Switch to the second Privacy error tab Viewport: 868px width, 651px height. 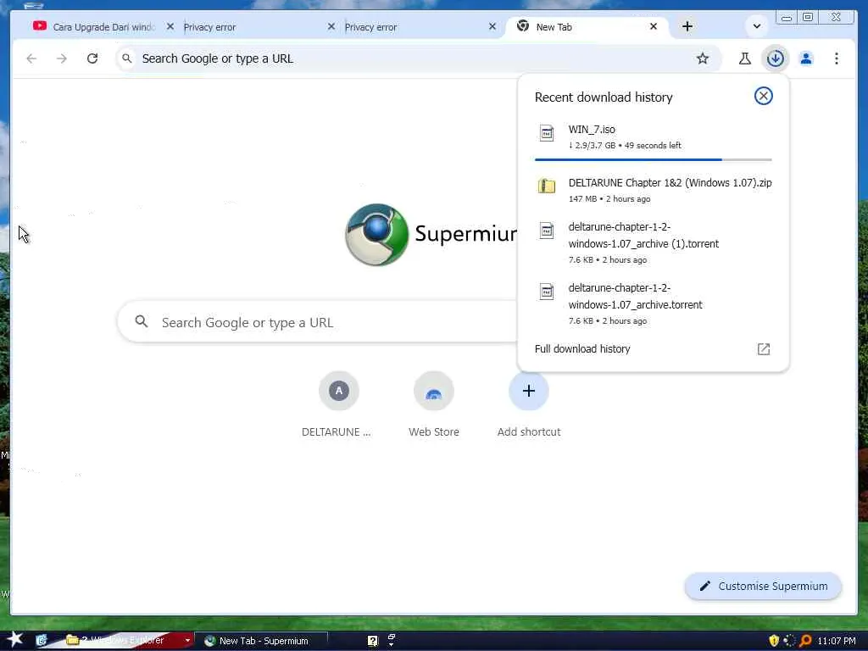click(419, 26)
